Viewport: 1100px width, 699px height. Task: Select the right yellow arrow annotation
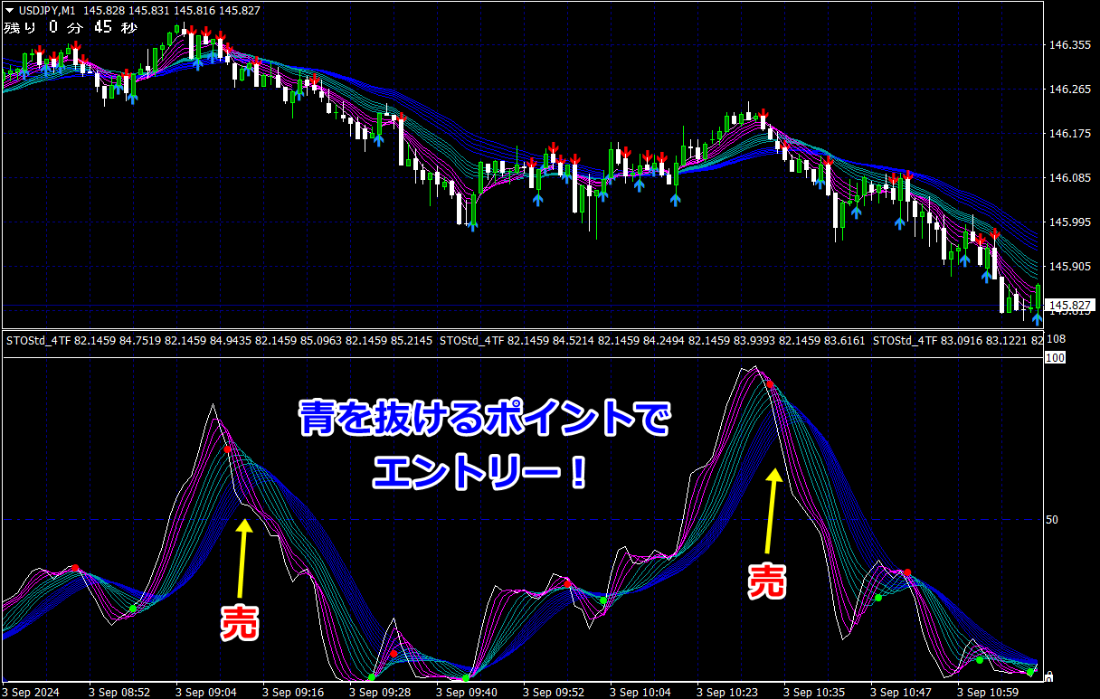point(772,510)
